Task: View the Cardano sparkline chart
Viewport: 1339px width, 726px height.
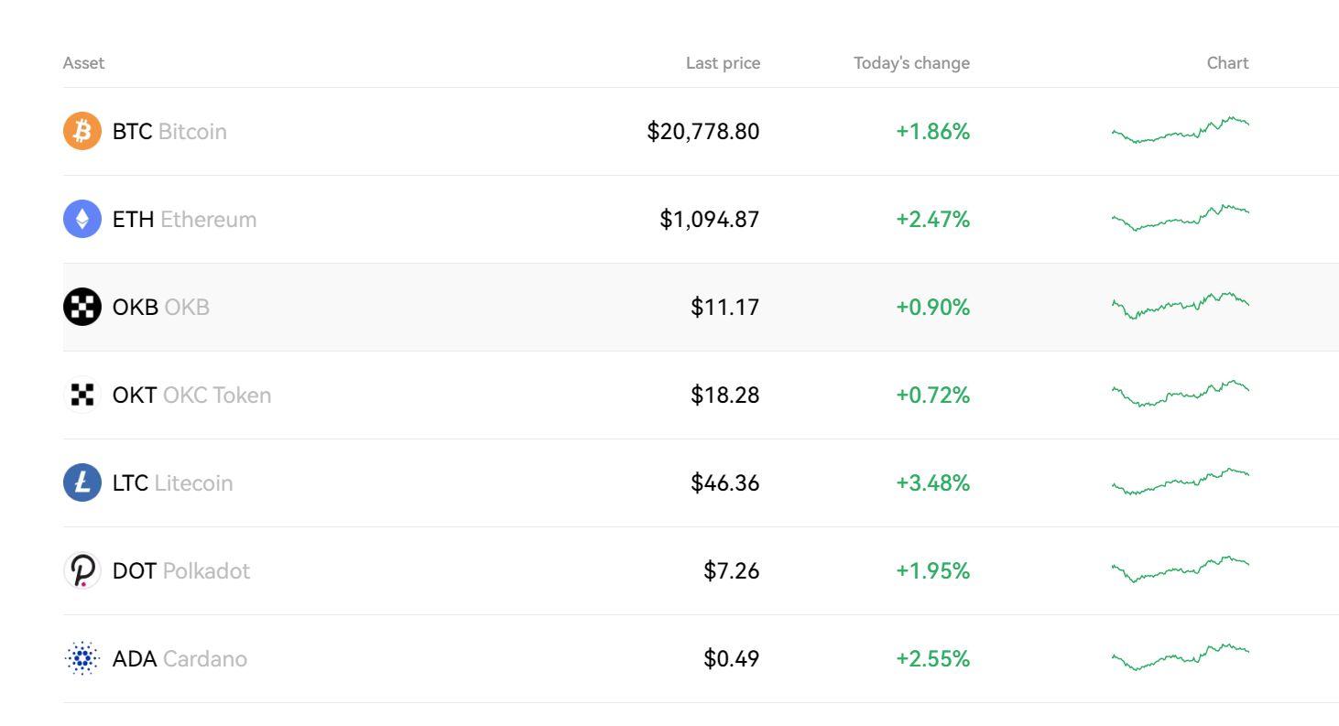Action: (1180, 657)
